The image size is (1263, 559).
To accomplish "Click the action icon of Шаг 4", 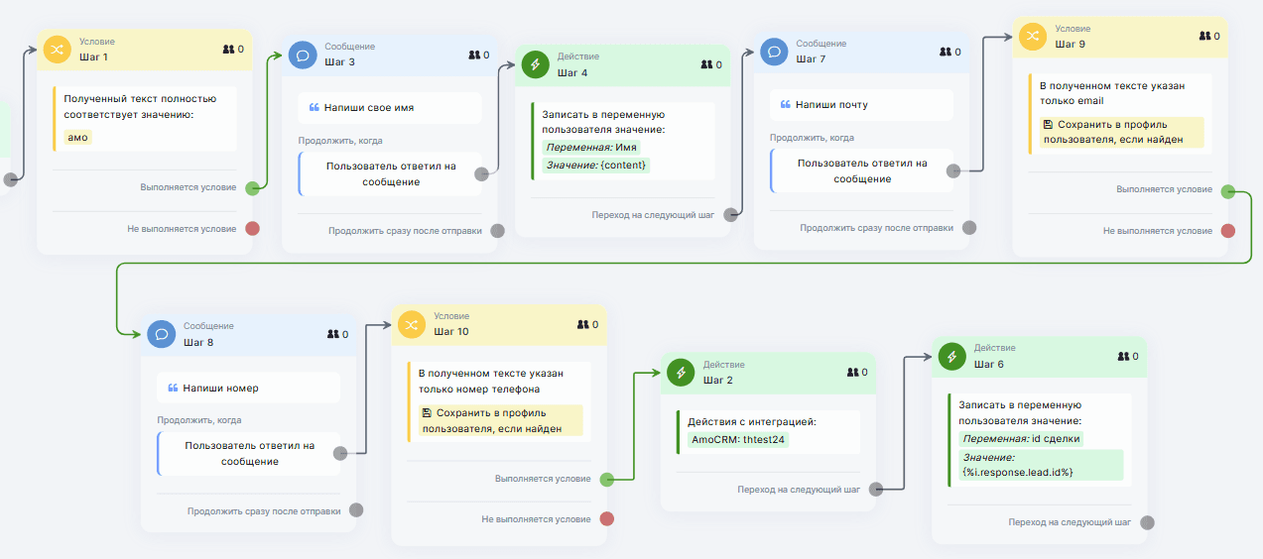I will pos(535,64).
